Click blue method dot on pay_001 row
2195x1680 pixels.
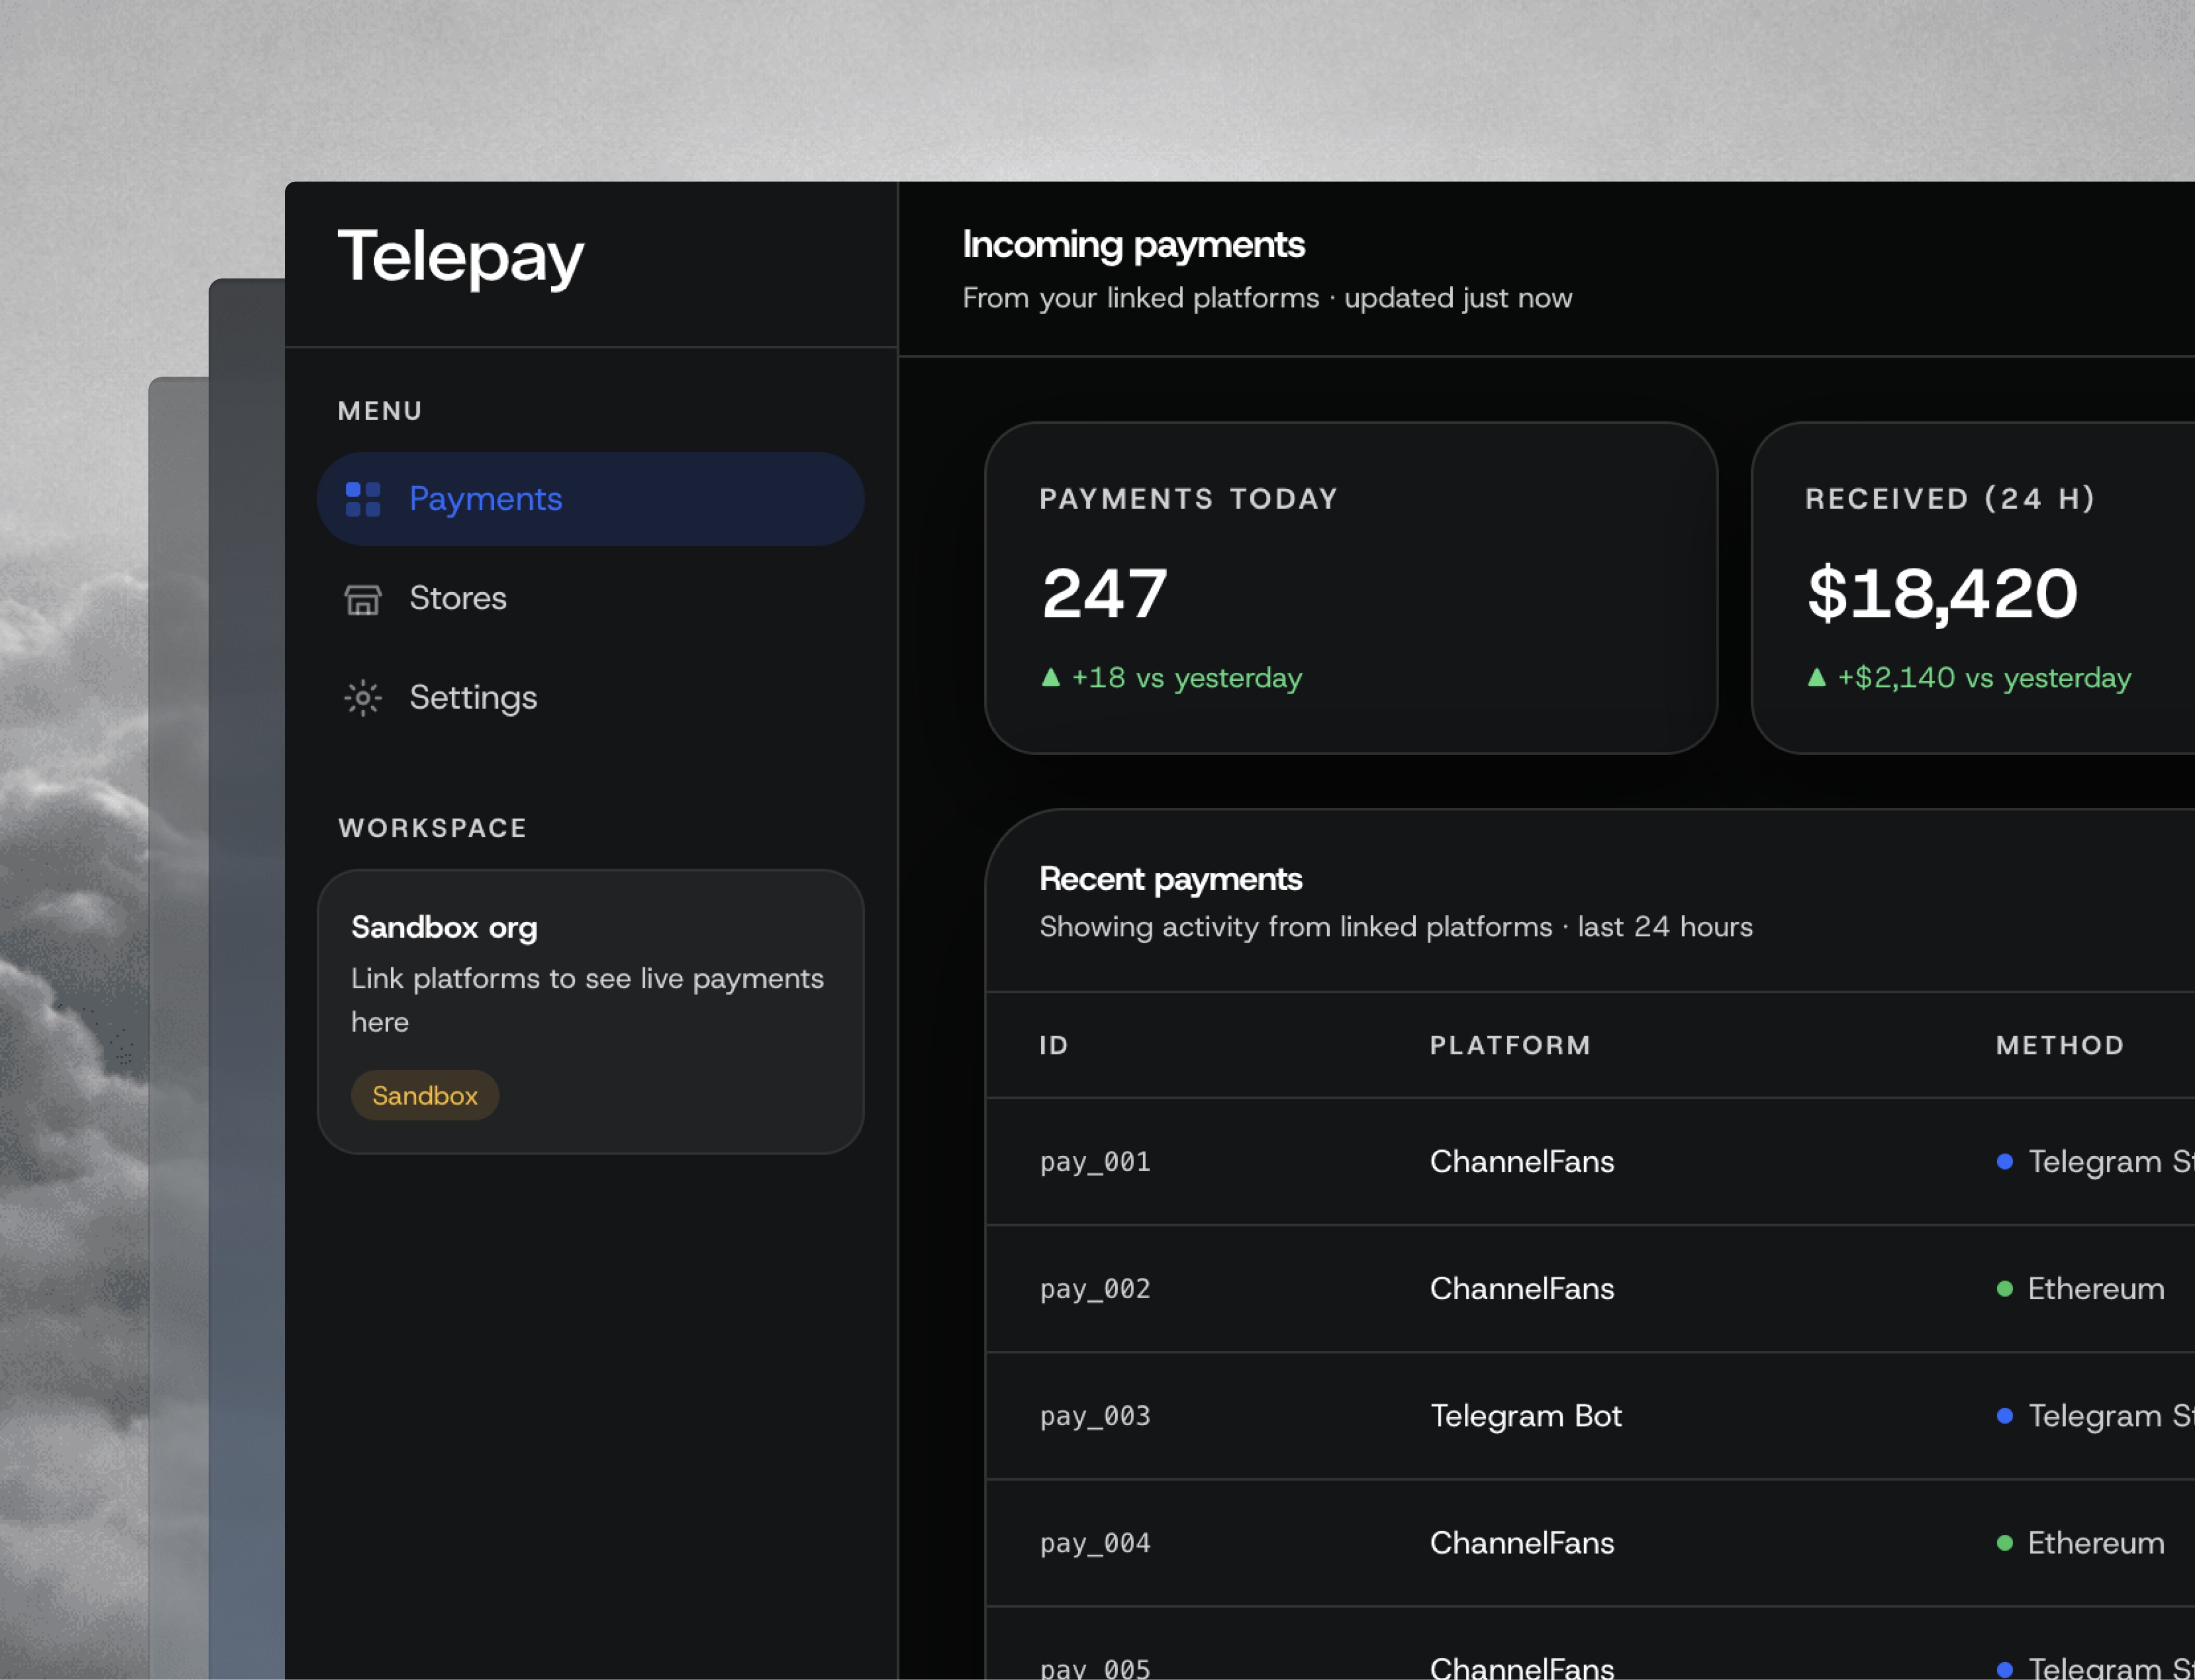[2004, 1161]
